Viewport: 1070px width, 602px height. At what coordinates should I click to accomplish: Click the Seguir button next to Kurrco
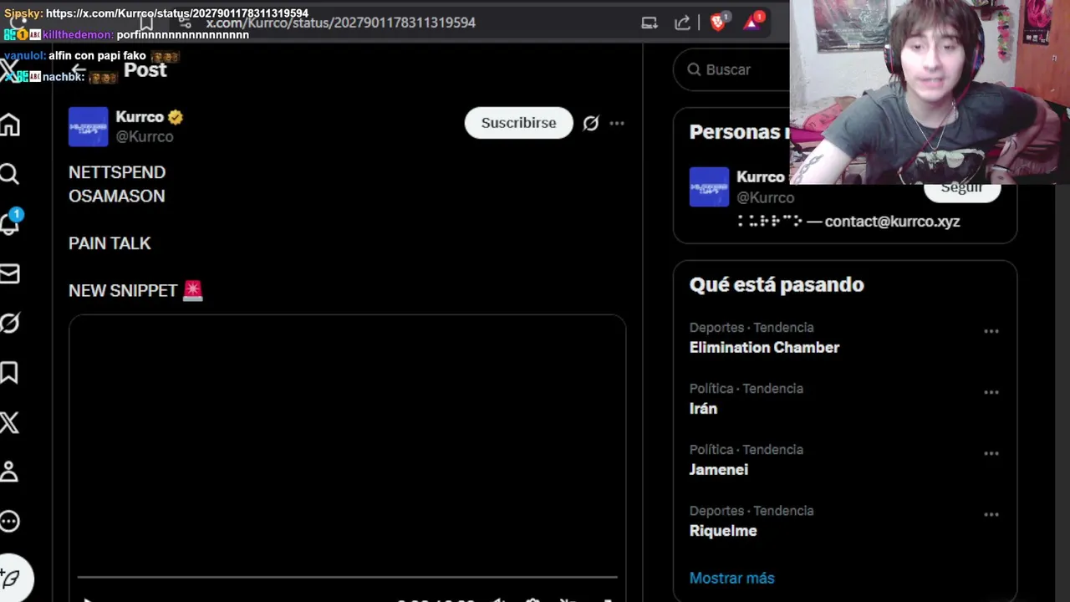(961, 189)
